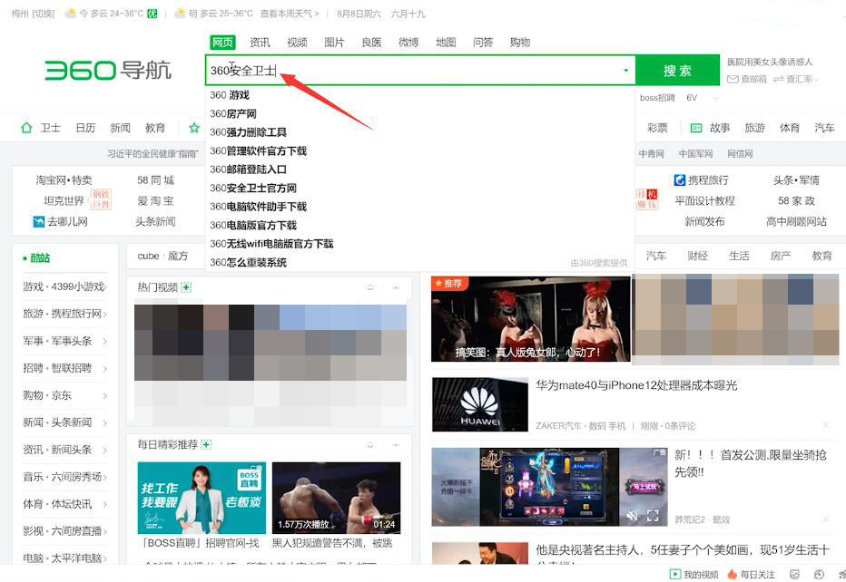Dismiss the Huawei news item X
Screen dimensions: 846x582
825,426
